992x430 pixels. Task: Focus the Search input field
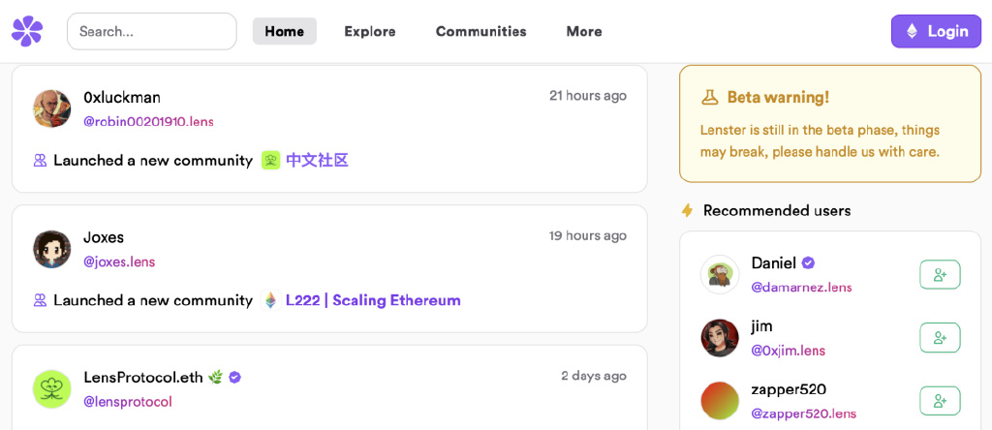[152, 31]
